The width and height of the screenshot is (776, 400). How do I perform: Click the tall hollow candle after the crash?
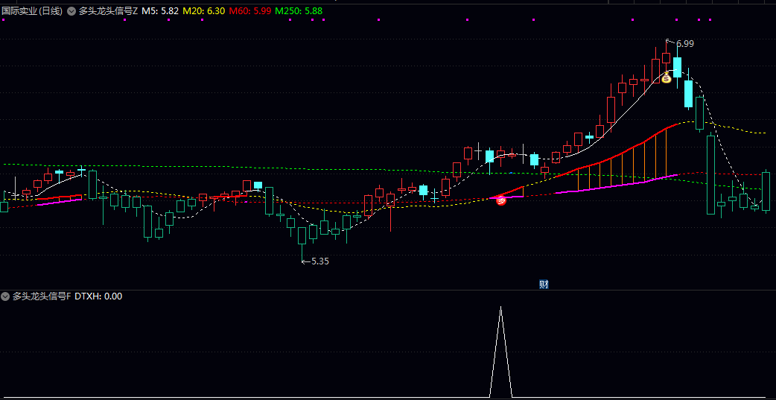coord(711,175)
